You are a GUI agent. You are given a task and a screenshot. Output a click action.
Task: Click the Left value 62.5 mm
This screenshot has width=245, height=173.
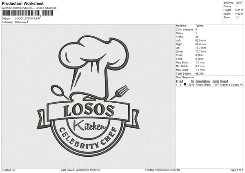pos(200,40)
